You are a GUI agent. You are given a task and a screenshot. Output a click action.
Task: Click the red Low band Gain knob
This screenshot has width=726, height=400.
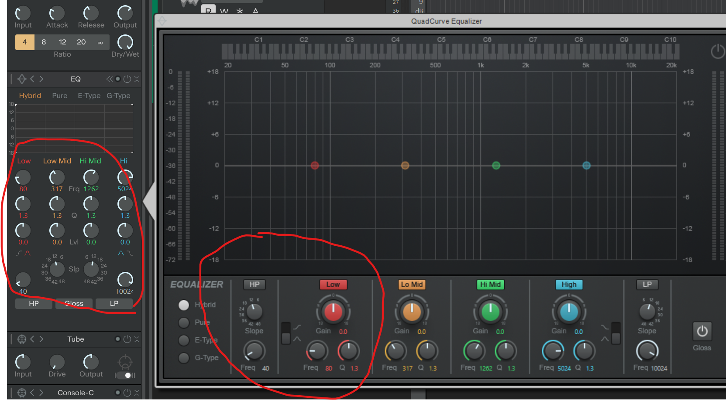pos(333,312)
